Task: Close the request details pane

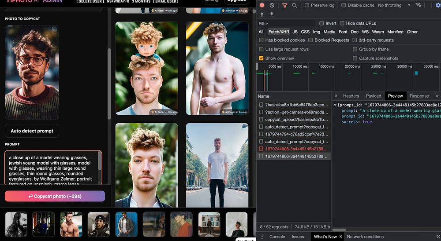Action: pos(336,96)
